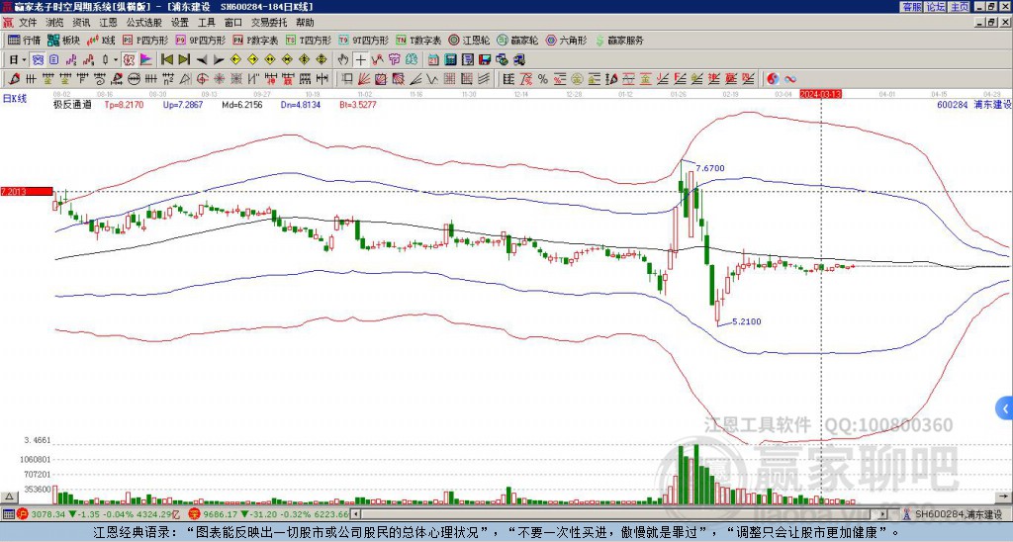Open the 公式选股 menu
This screenshot has height=542, width=1013.
pos(144,23)
